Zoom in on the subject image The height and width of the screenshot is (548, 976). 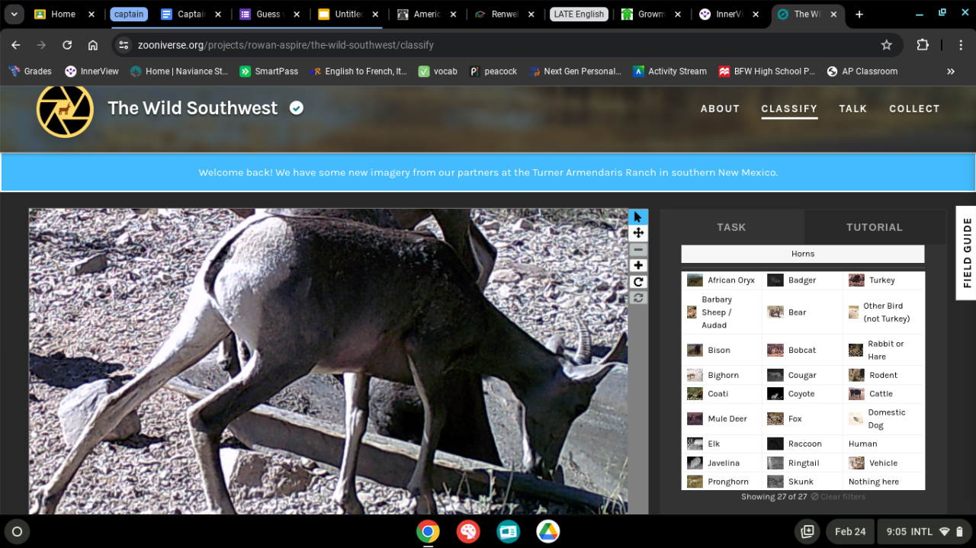click(638, 265)
